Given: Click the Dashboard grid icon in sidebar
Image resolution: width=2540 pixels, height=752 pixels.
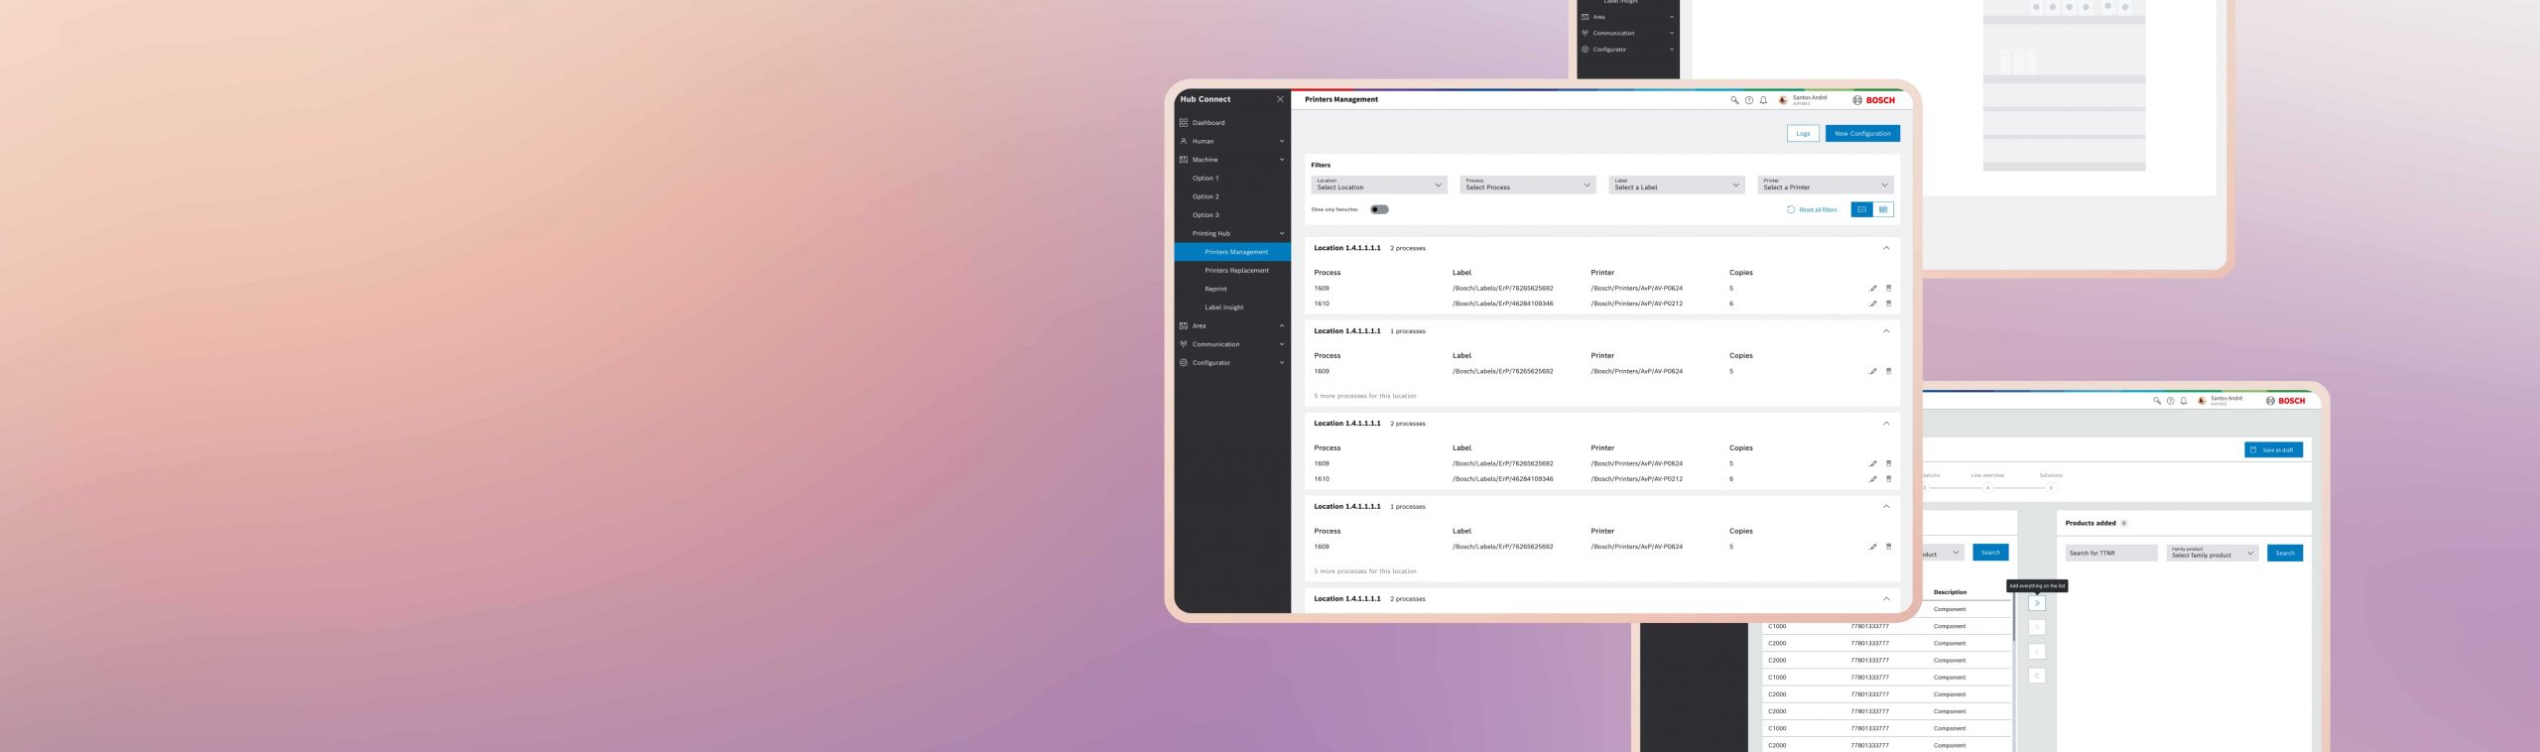Looking at the screenshot, I should click(1184, 123).
